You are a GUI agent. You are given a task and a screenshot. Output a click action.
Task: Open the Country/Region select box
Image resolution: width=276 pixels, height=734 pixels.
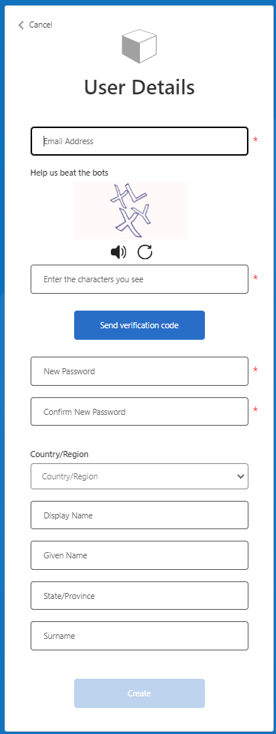139,476
